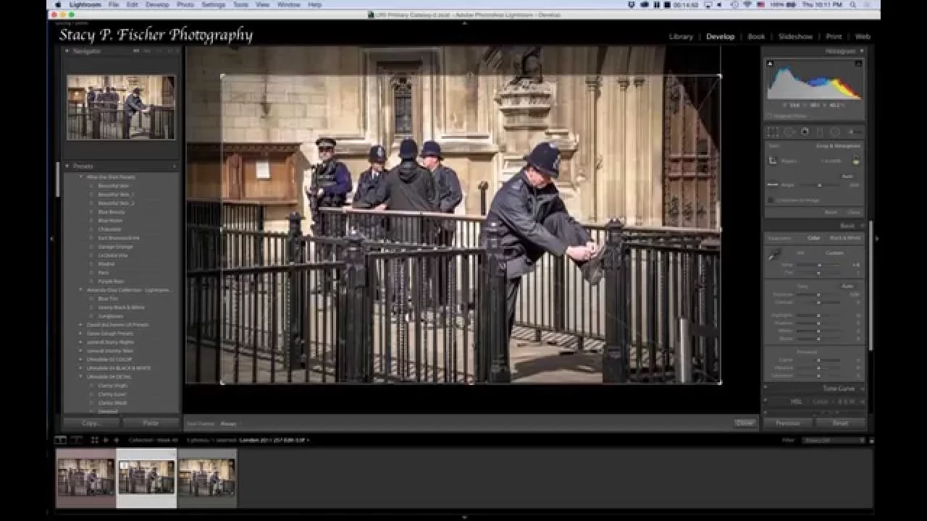Select the Graduated Filter tool icon
Image resolution: width=927 pixels, height=521 pixels.
(820, 132)
